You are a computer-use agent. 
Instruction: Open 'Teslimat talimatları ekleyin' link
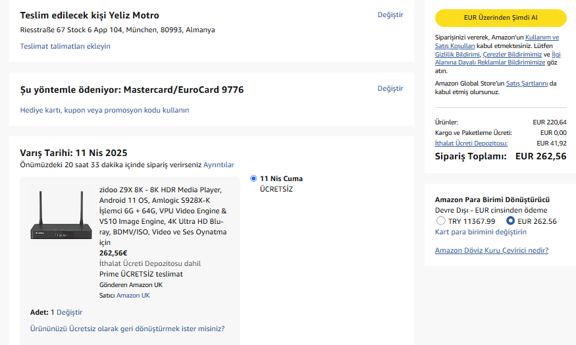pyautogui.click(x=65, y=46)
